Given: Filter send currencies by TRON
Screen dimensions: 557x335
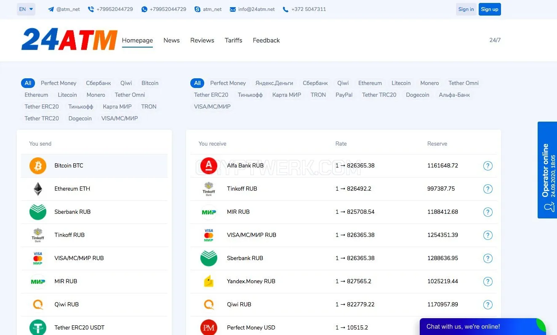Looking at the screenshot, I should click(x=149, y=107).
